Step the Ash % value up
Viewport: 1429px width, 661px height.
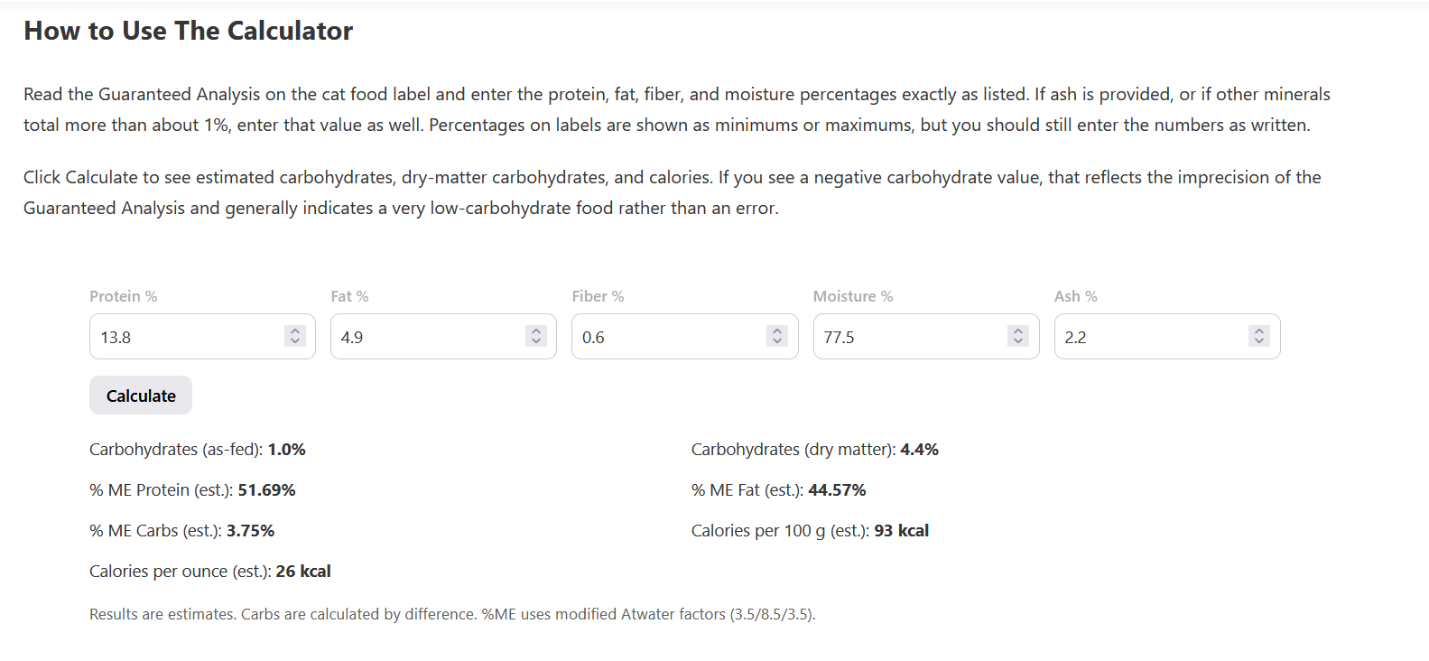click(1259, 331)
